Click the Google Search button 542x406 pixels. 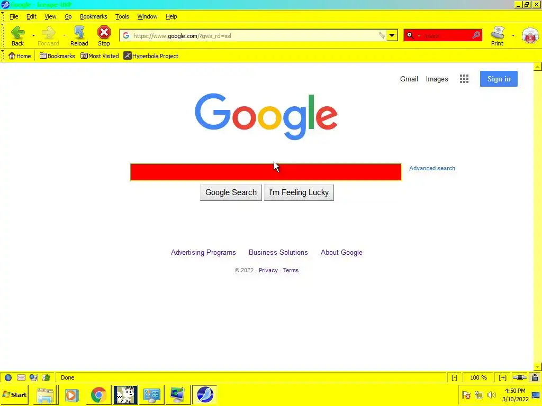(x=231, y=192)
